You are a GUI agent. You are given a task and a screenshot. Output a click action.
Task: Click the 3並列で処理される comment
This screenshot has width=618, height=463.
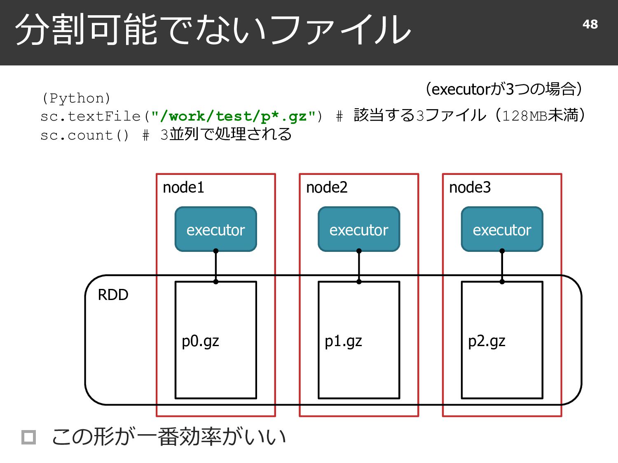click(226, 134)
